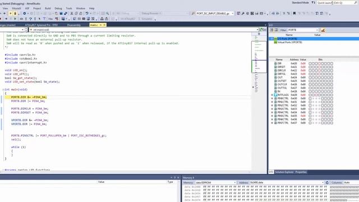Screen dimensions: 359x202
Task: Close the main.c tab
Action: [104, 25]
